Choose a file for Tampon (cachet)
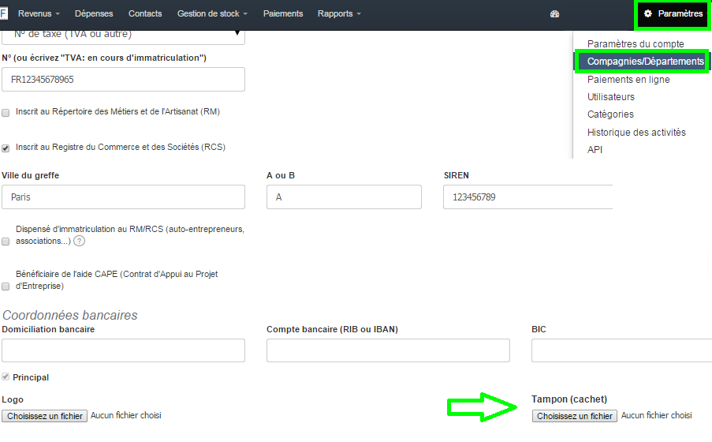The height and width of the screenshot is (442, 712). pos(575,416)
